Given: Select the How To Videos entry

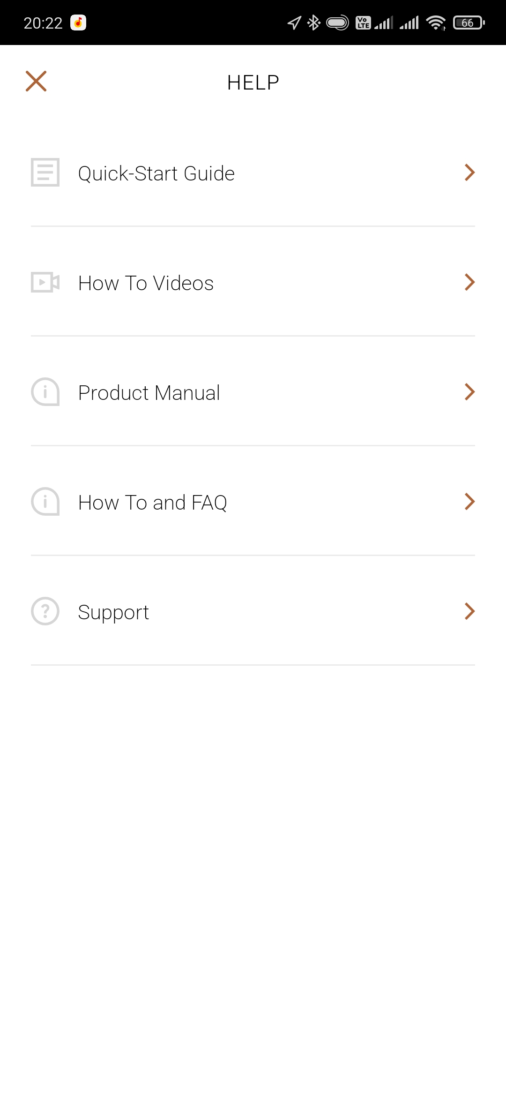Looking at the screenshot, I should pos(146,283).
